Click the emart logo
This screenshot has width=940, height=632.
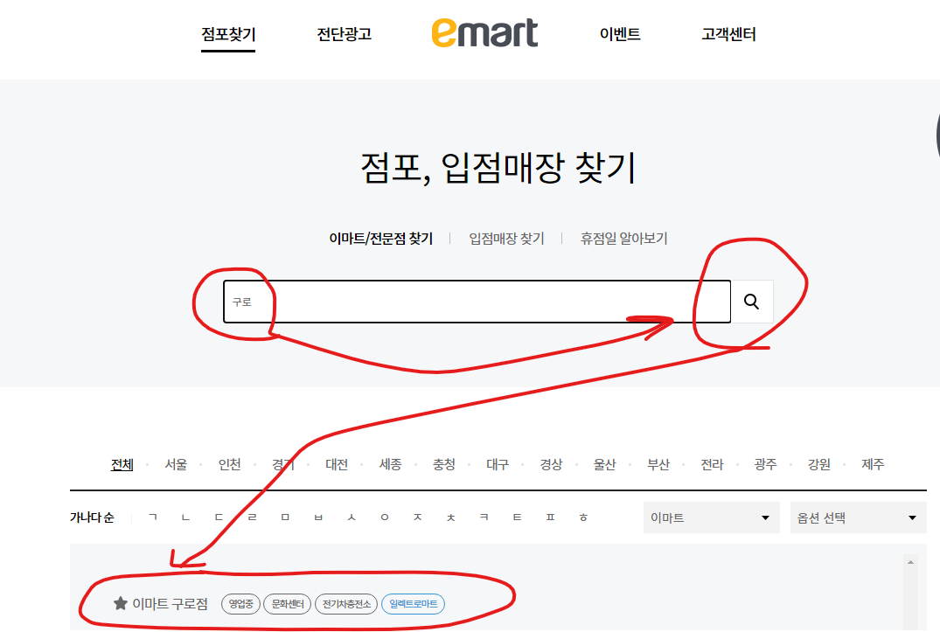click(484, 33)
